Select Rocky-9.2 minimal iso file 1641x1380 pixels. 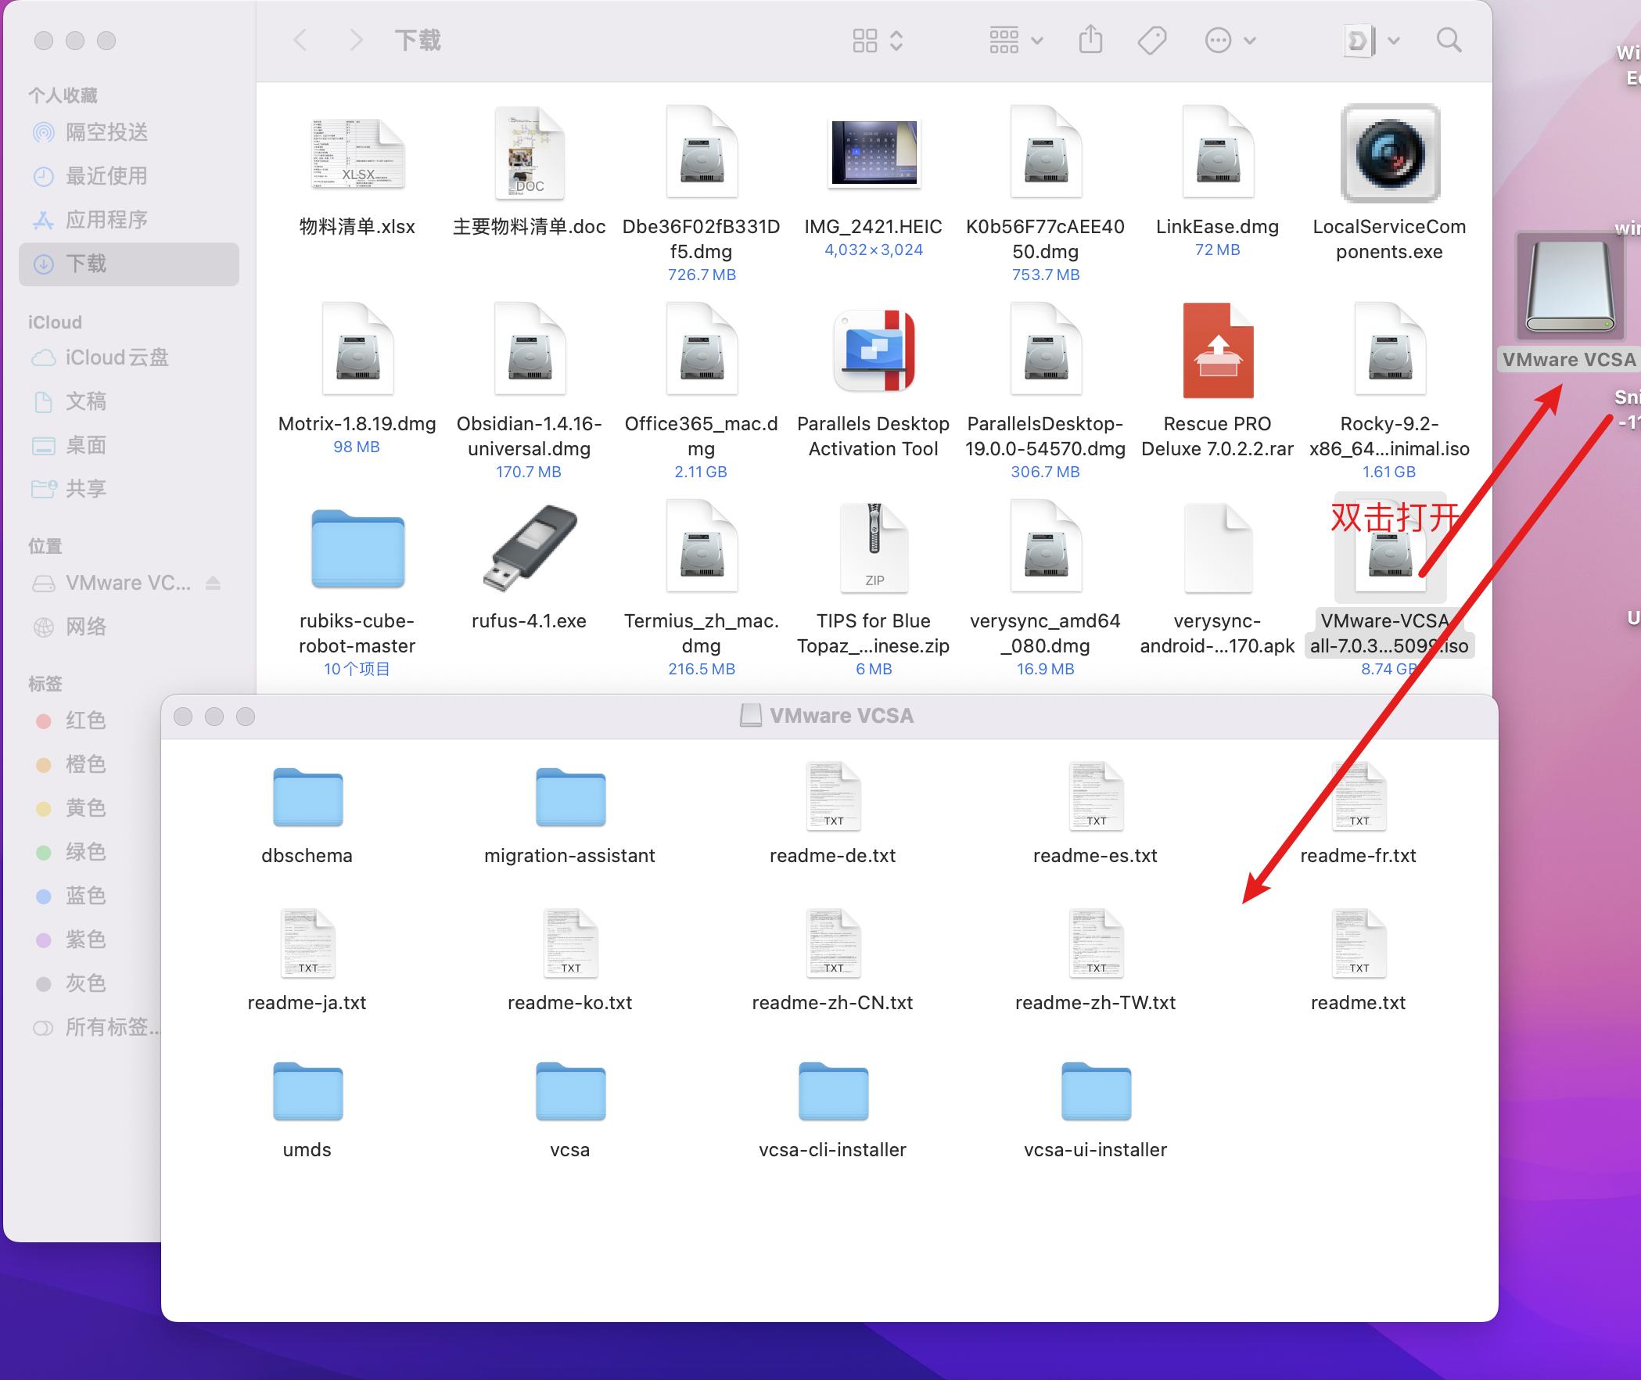1390,350
